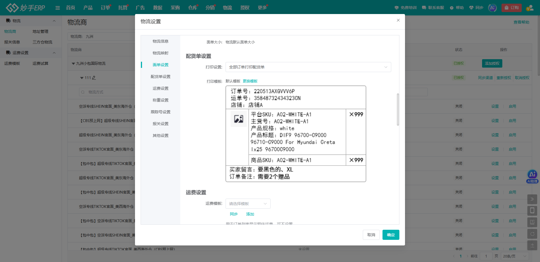Click the 订购 button

pos(512,8)
